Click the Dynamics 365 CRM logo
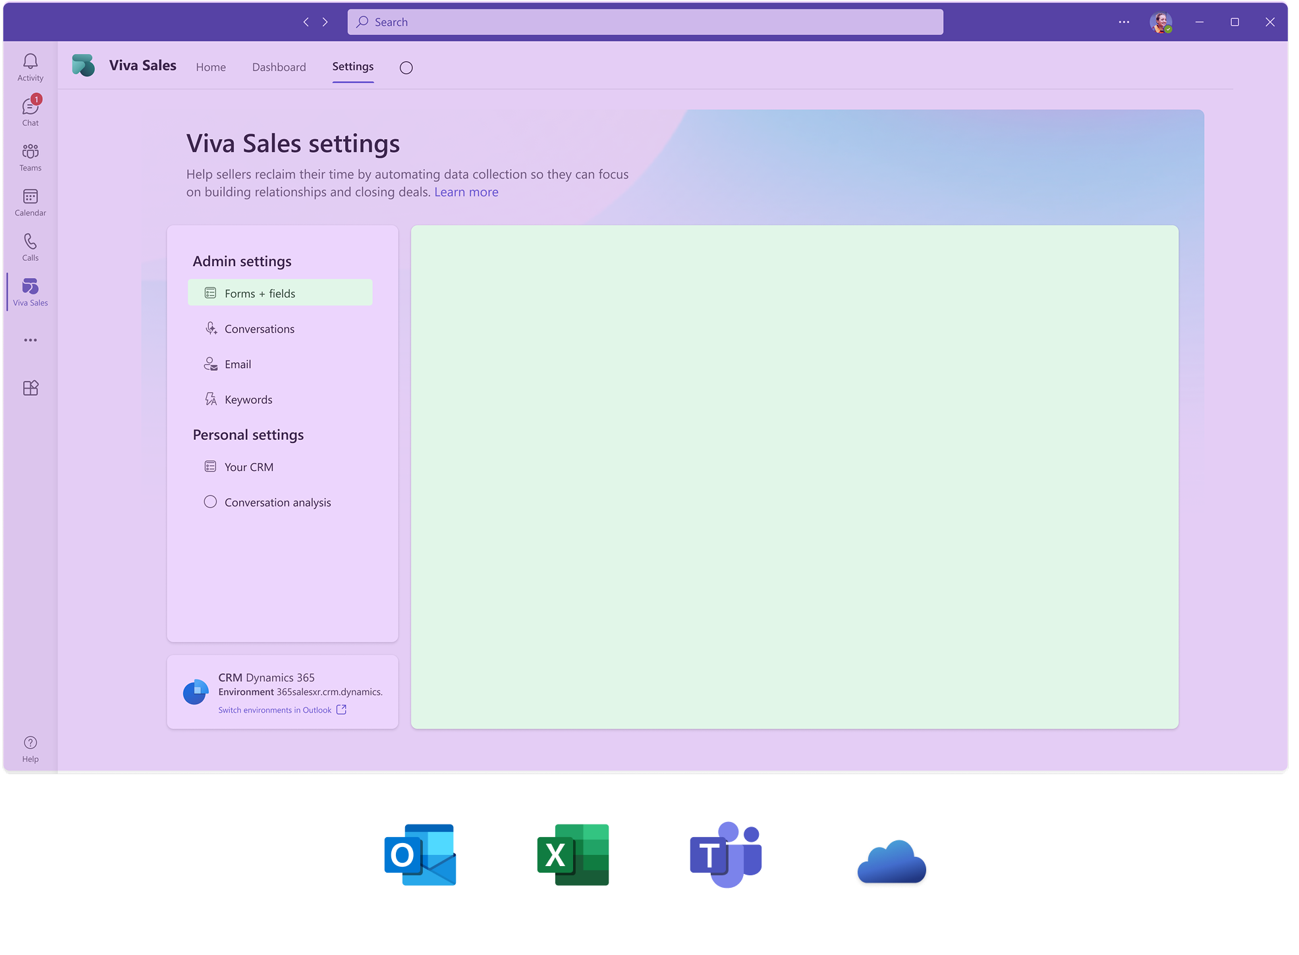The height and width of the screenshot is (955, 1299). (x=196, y=692)
